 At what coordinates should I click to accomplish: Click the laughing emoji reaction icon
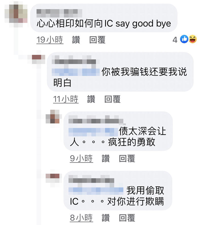[x=193, y=39]
